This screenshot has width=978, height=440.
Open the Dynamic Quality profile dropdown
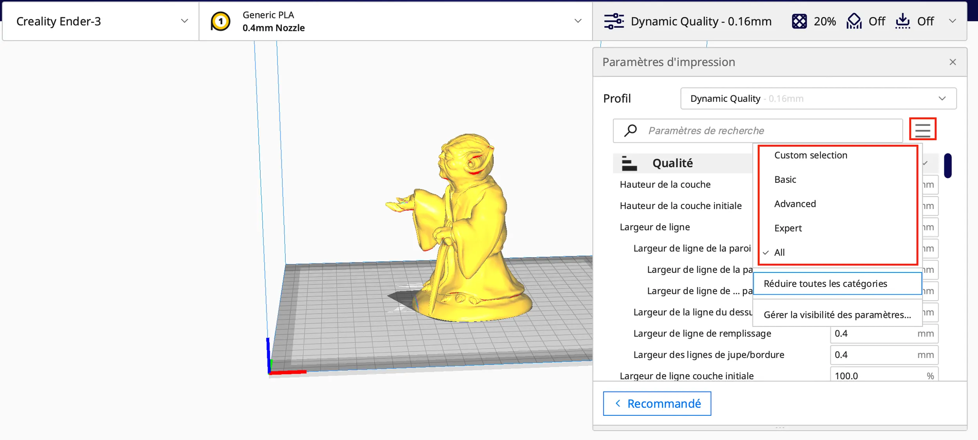(x=818, y=98)
